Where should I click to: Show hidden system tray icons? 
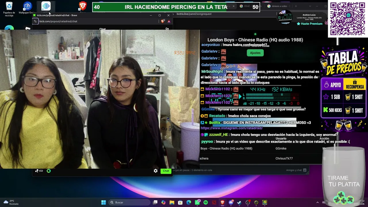pos(317,202)
